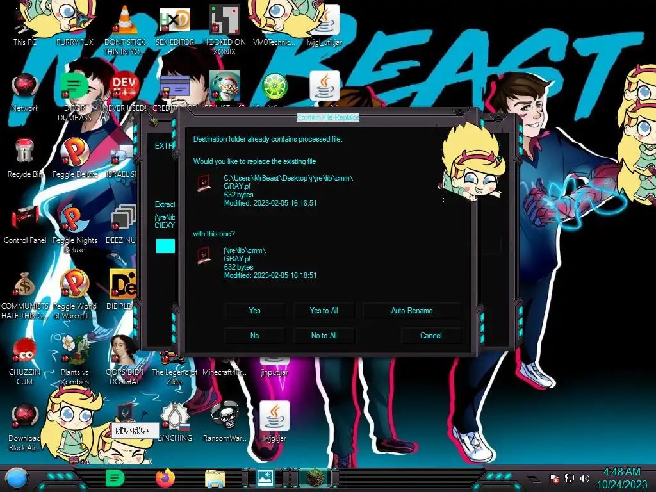Open File Explorer from taskbar

tap(215, 478)
